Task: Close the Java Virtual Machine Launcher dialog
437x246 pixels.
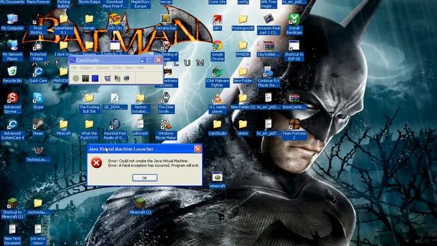Action: point(197,149)
